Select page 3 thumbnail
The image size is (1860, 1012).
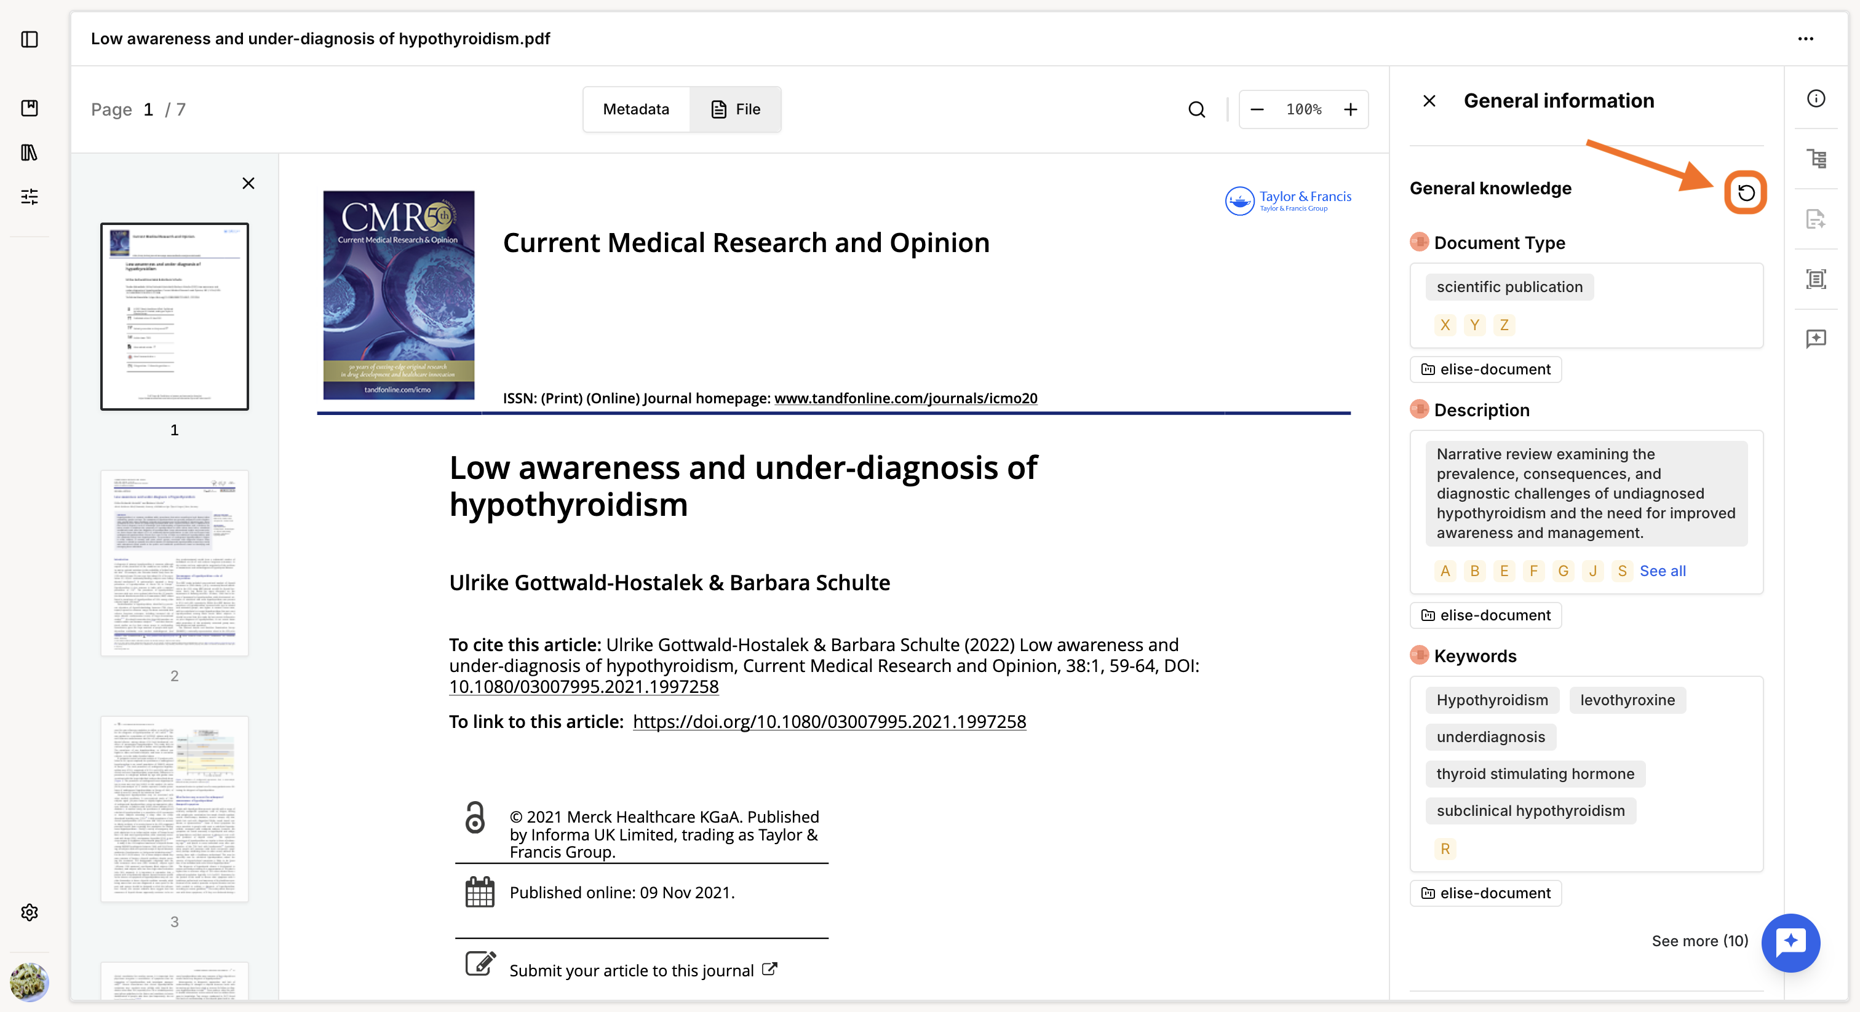point(175,808)
